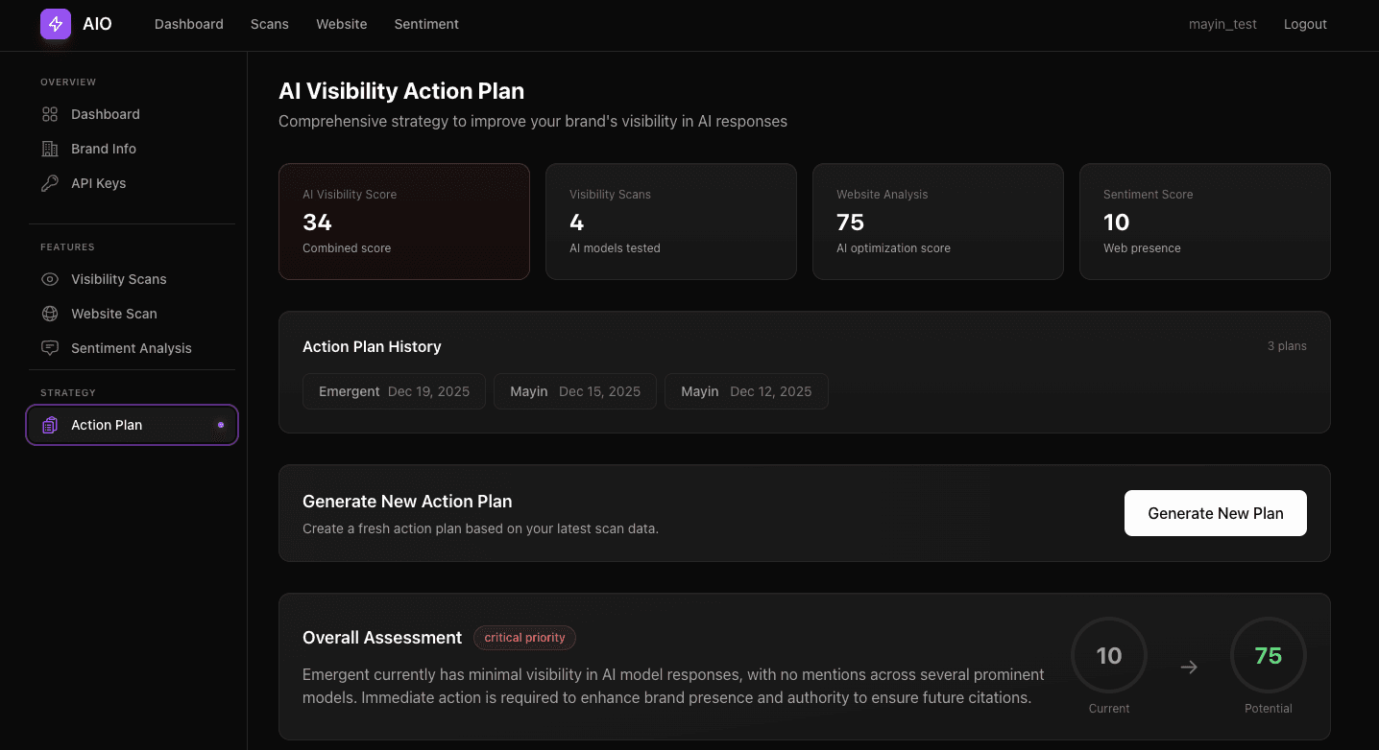Click the Dashboard grid icon in sidebar

(50, 114)
